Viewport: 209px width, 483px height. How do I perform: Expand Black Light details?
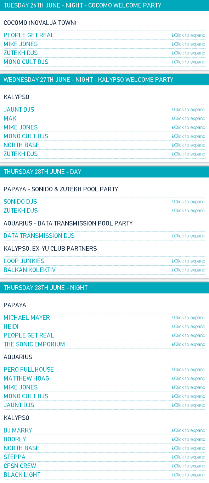tap(188, 475)
